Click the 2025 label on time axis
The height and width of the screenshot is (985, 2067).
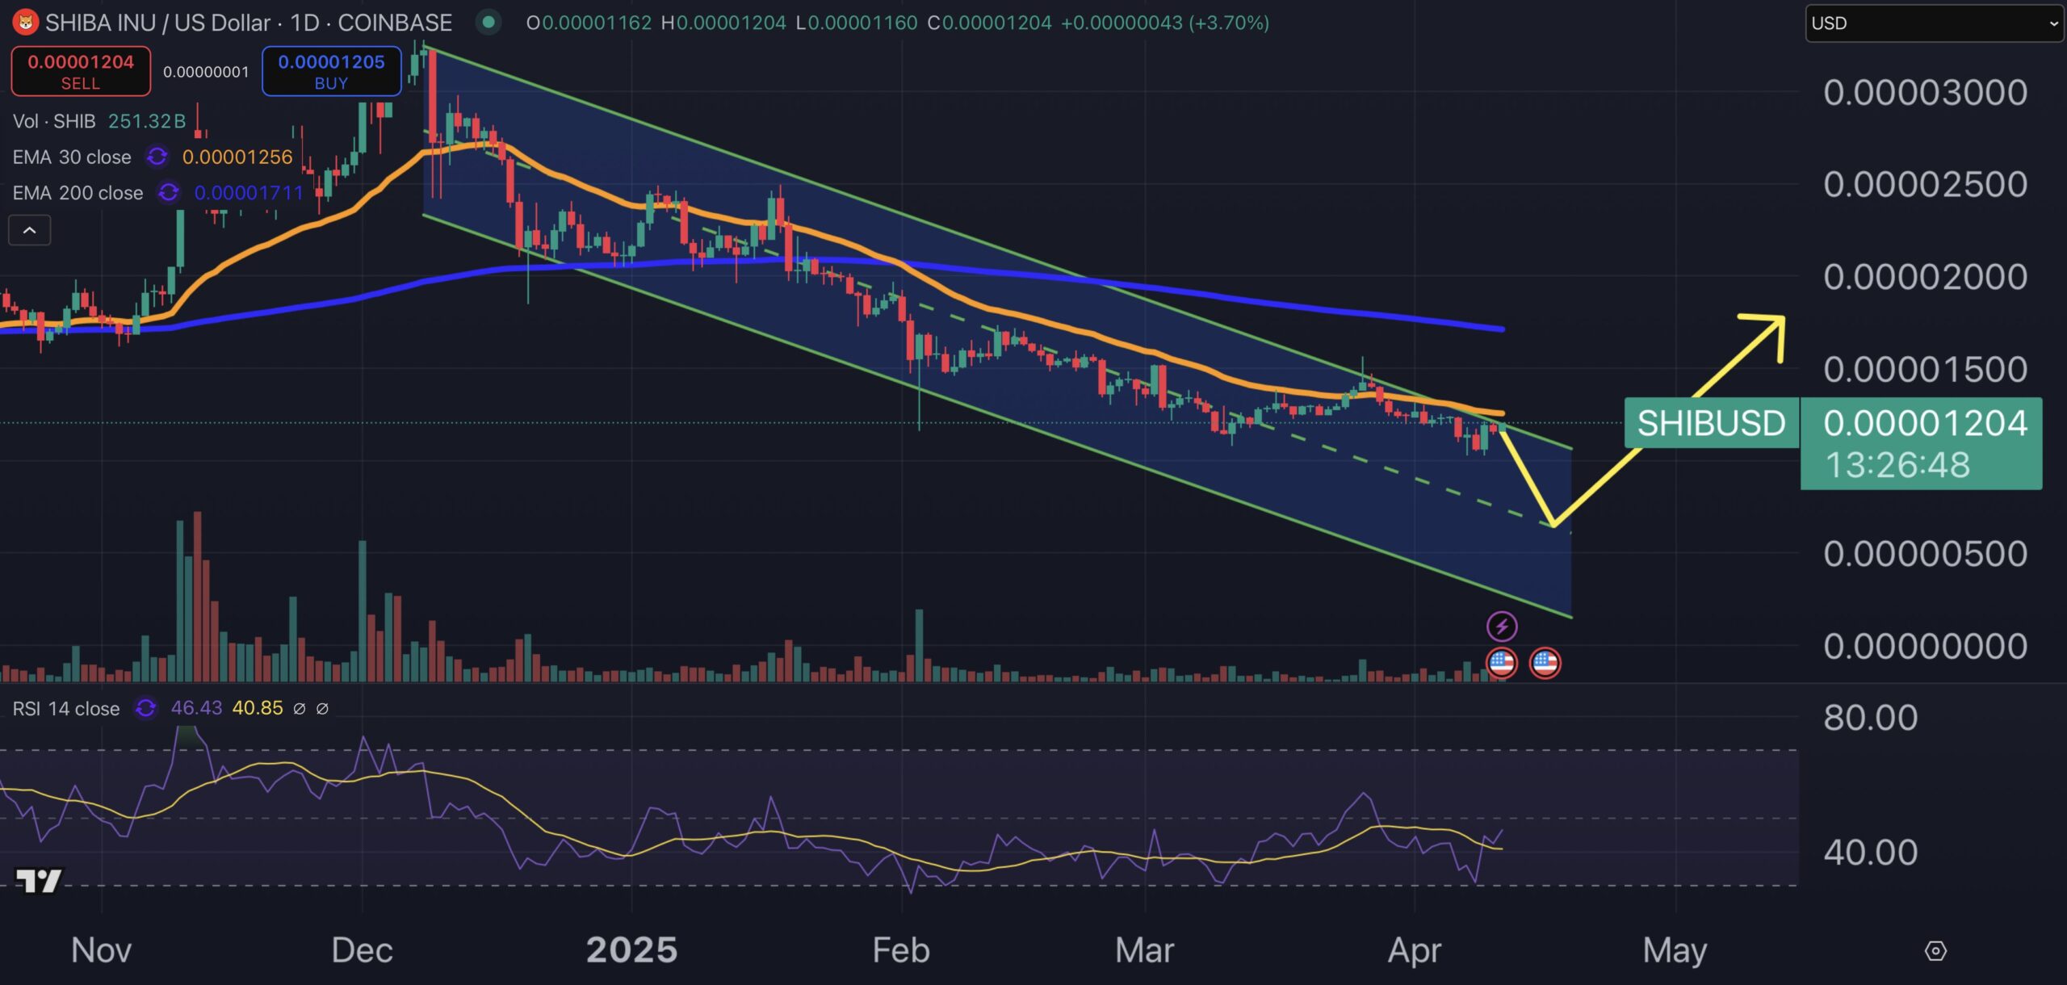631,949
